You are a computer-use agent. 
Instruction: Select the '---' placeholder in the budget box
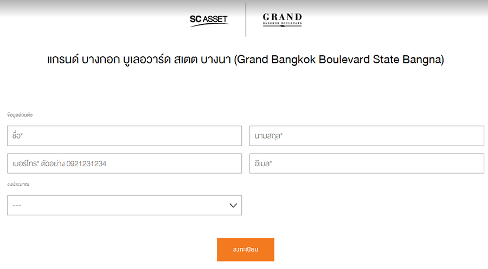17,206
